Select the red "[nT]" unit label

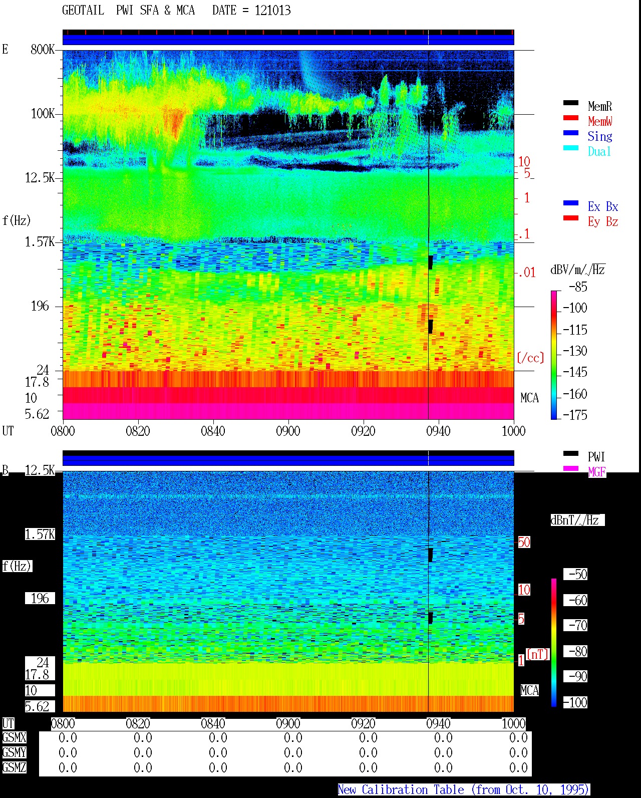(538, 654)
